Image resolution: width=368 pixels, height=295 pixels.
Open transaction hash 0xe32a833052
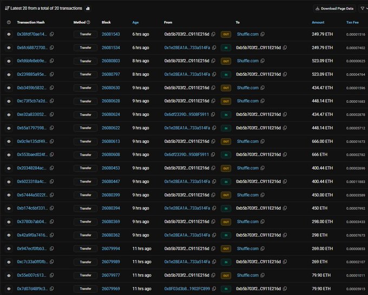coord(32,114)
